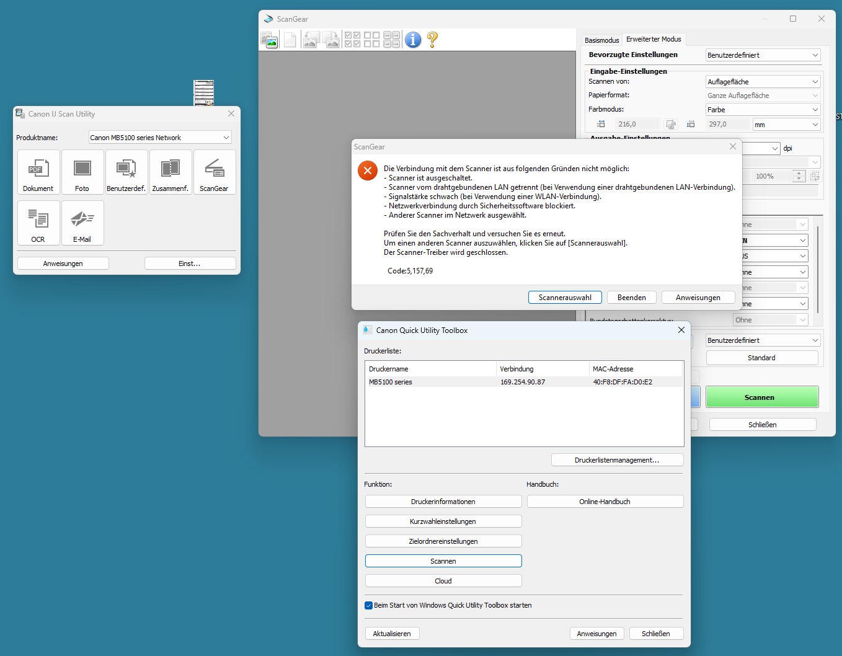Click the Kurzwahleinstellungen button
The image size is (842, 656).
(x=443, y=521)
